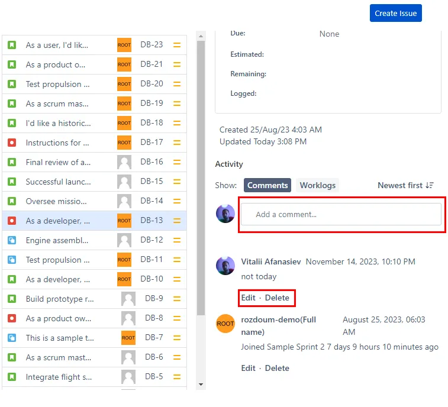Click the unassigned avatar of DB-16
This screenshot has height=407, width=448.
pos(124,162)
